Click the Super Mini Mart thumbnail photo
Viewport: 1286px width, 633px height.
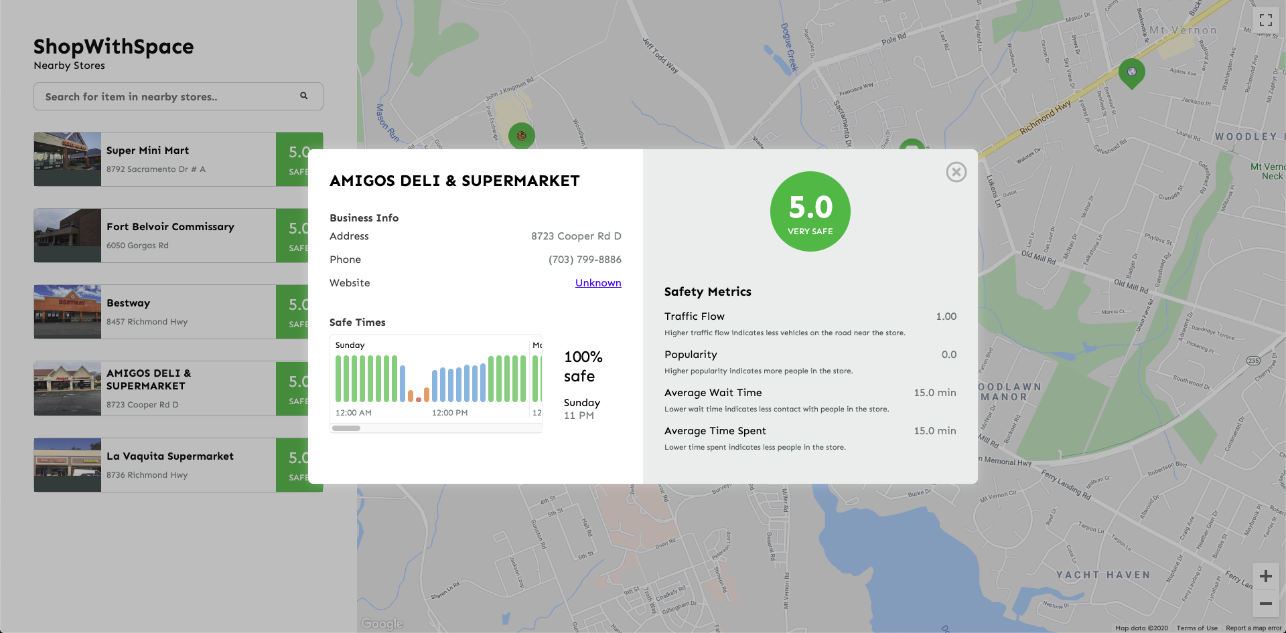pyautogui.click(x=68, y=159)
